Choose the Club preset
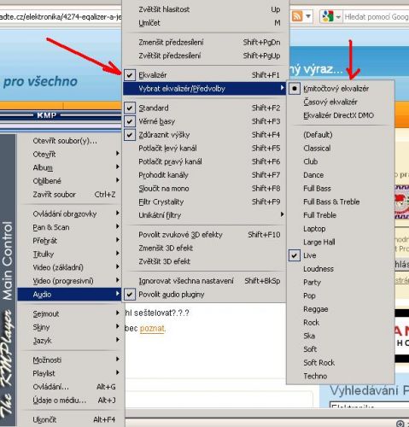 [x=341, y=161]
